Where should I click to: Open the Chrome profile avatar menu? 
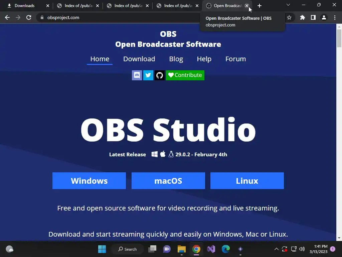[324, 17]
